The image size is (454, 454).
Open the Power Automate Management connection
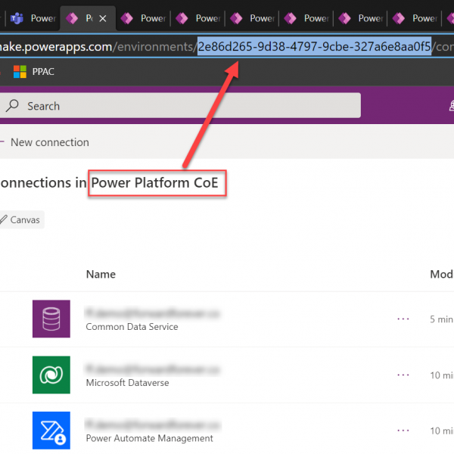[x=149, y=438]
